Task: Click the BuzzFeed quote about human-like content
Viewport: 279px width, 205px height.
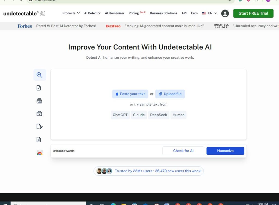Action: pyautogui.click(x=164, y=26)
